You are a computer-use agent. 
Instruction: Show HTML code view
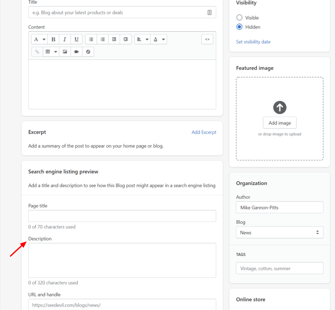click(207, 39)
